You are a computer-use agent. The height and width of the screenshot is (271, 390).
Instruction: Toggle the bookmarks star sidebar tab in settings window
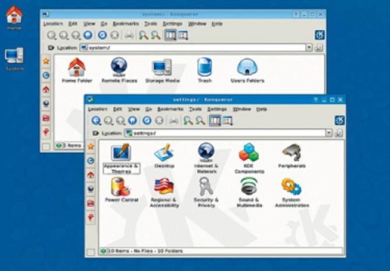90,147
